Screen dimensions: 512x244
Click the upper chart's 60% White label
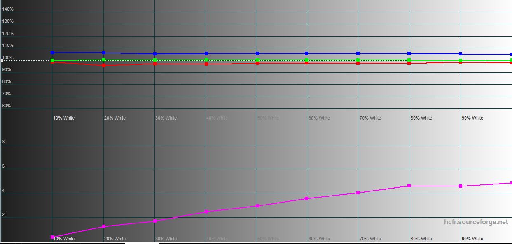[x=320, y=118]
